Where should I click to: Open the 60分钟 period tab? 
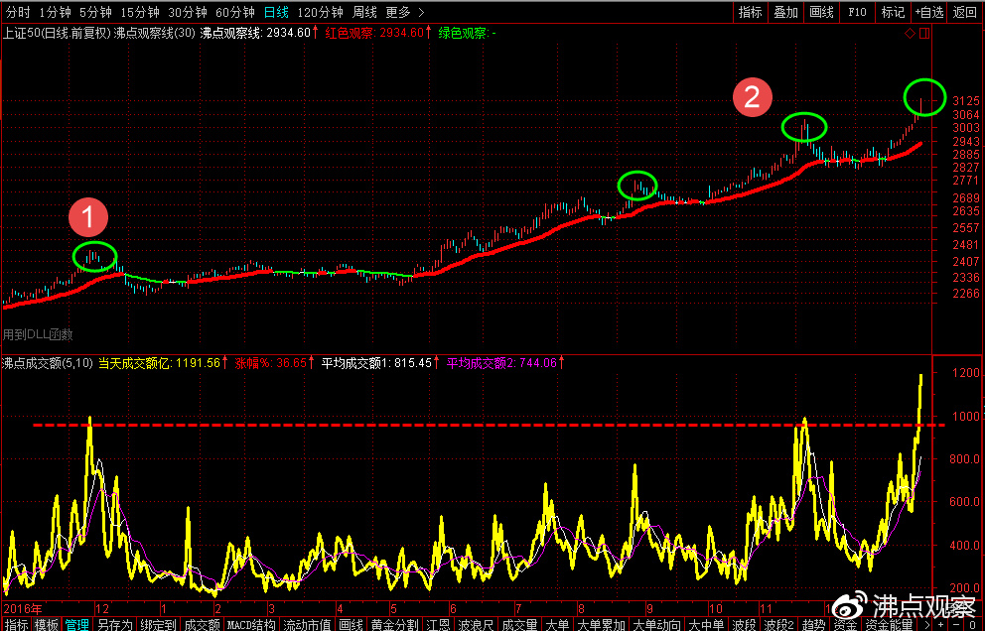click(x=235, y=12)
